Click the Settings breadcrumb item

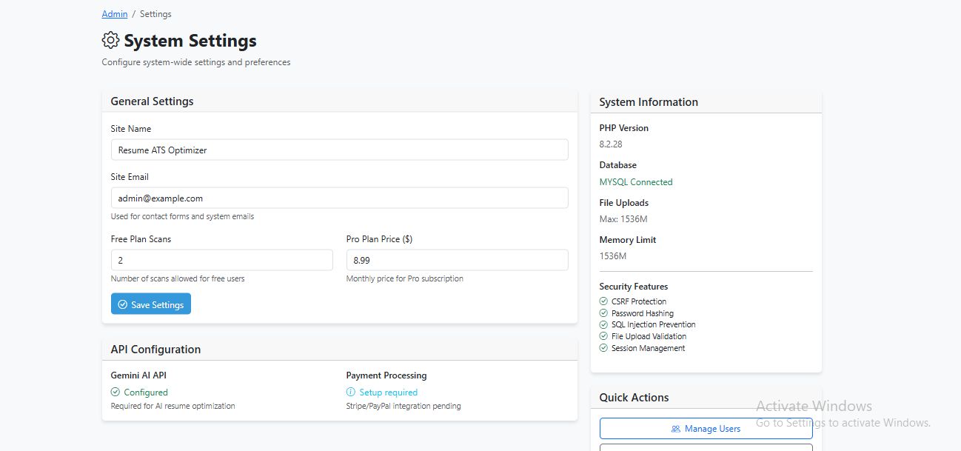pos(155,14)
